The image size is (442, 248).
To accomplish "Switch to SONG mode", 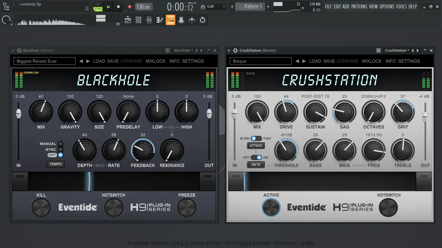I will [x=98, y=9].
